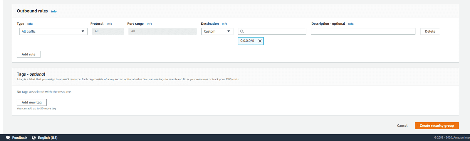Open Info link beside Description - optional

pos(351,24)
